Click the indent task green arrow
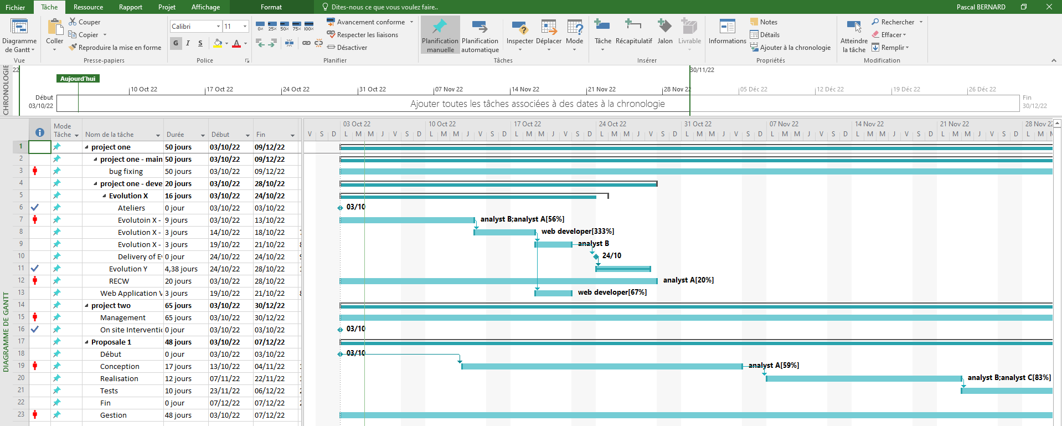The image size is (1062, 426). [272, 43]
